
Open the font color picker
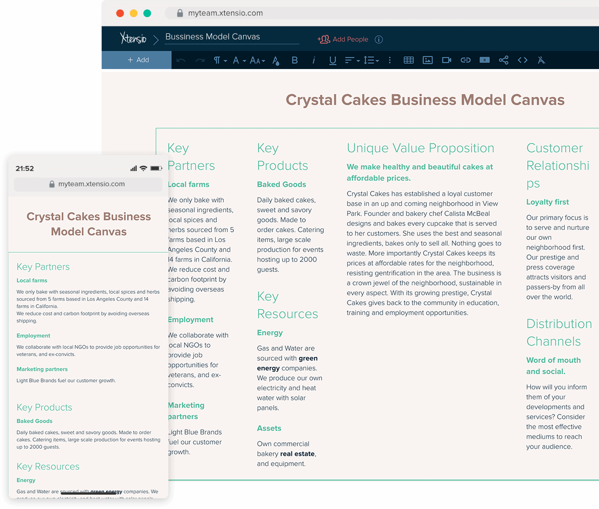tap(276, 60)
